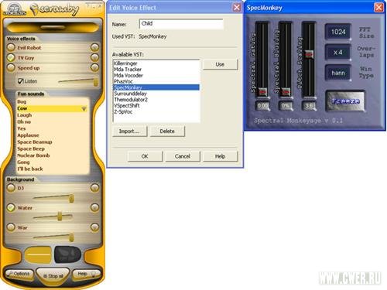The height and width of the screenshot is (290, 387).
Task: Click Cancel in Edit Voice Effect
Action: tap(183, 156)
